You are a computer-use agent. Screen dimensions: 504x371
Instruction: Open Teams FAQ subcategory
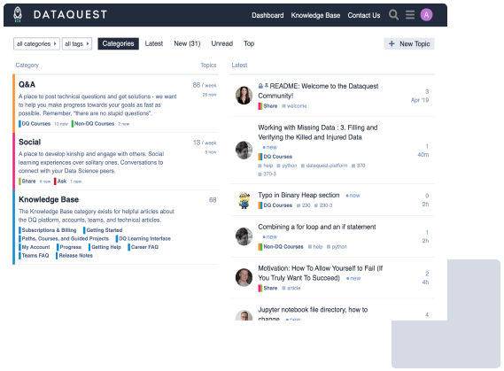click(x=34, y=255)
